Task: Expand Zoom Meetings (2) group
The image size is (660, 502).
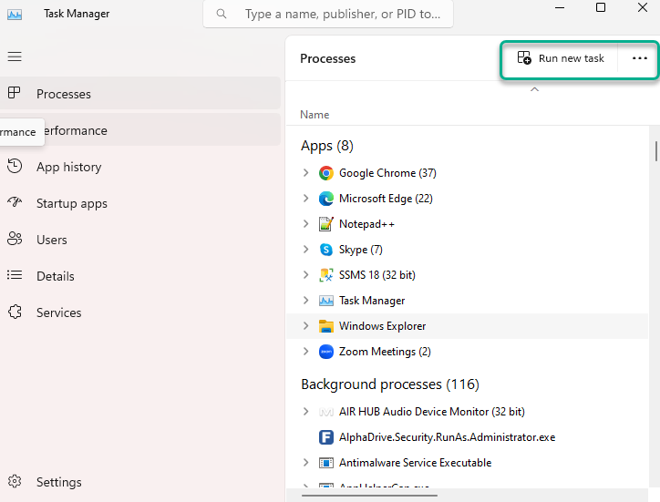Action: [306, 352]
